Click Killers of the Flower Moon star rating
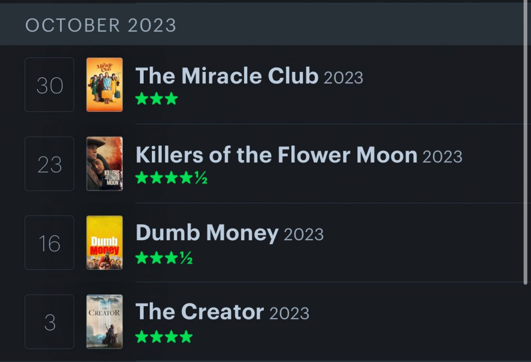Viewport: 531px width, 362px height. [x=171, y=178]
